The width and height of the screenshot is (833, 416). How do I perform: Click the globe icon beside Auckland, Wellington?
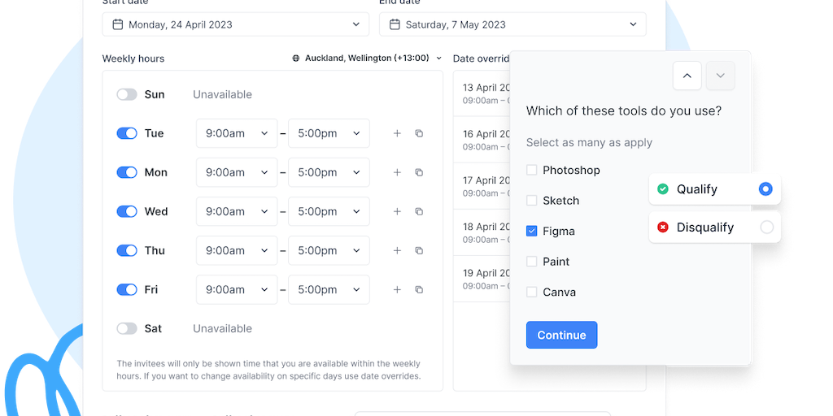[296, 58]
